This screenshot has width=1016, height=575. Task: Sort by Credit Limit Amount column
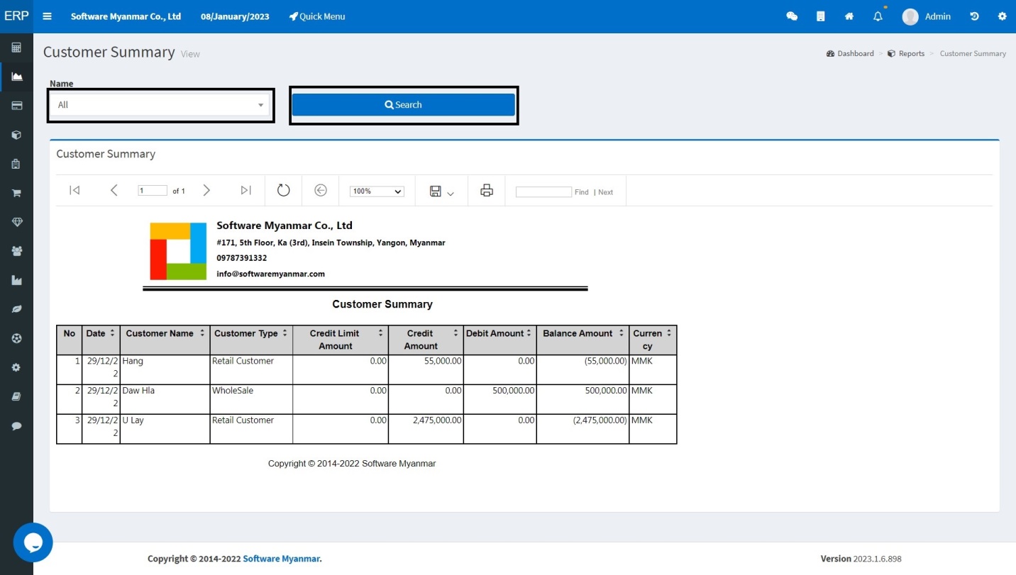pos(380,333)
